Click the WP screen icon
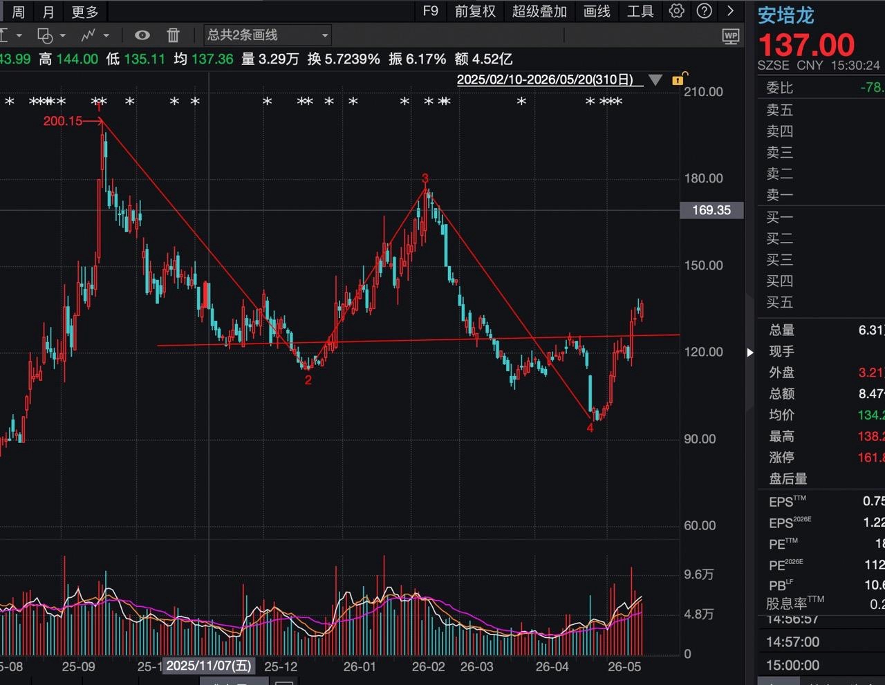This screenshot has width=885, height=685. click(x=731, y=36)
